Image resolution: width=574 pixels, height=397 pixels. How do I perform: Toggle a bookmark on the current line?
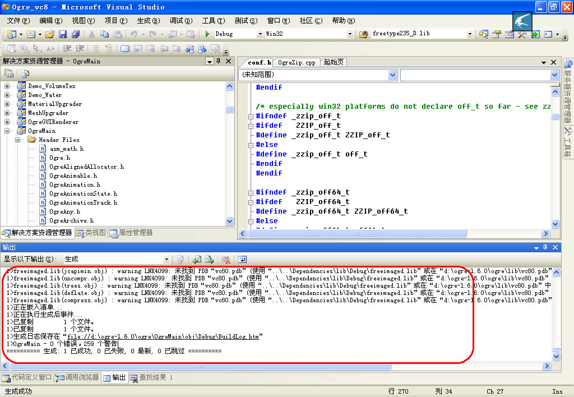click(125, 48)
